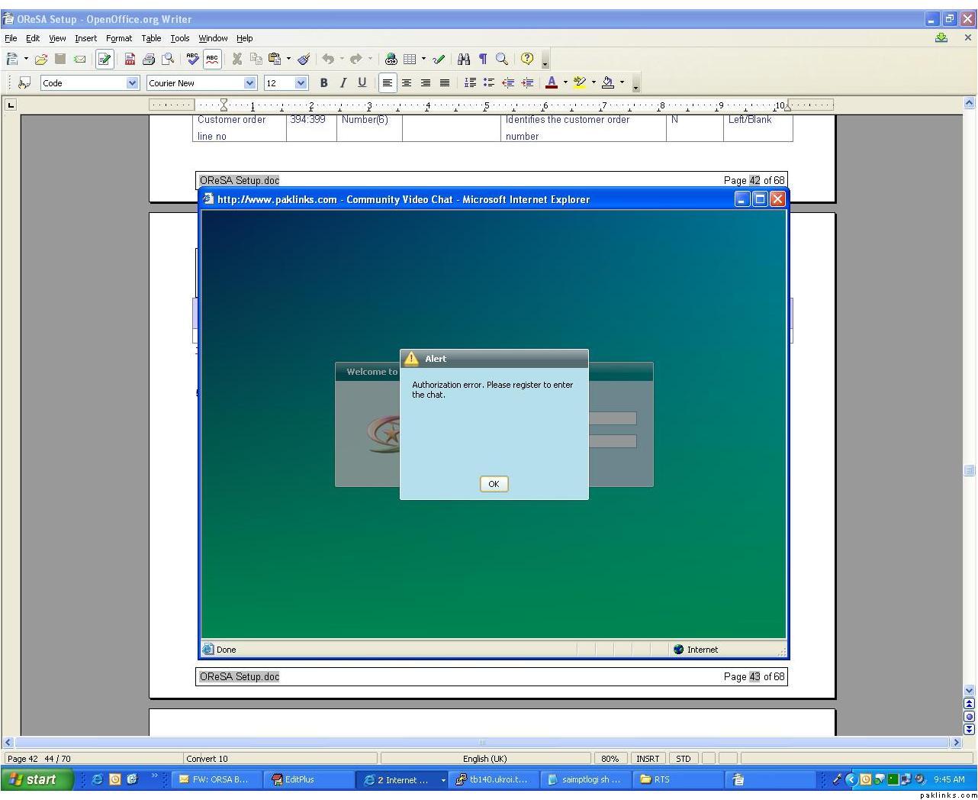Click OK in the Alert dialog
The image size is (978, 800).
pos(494,484)
